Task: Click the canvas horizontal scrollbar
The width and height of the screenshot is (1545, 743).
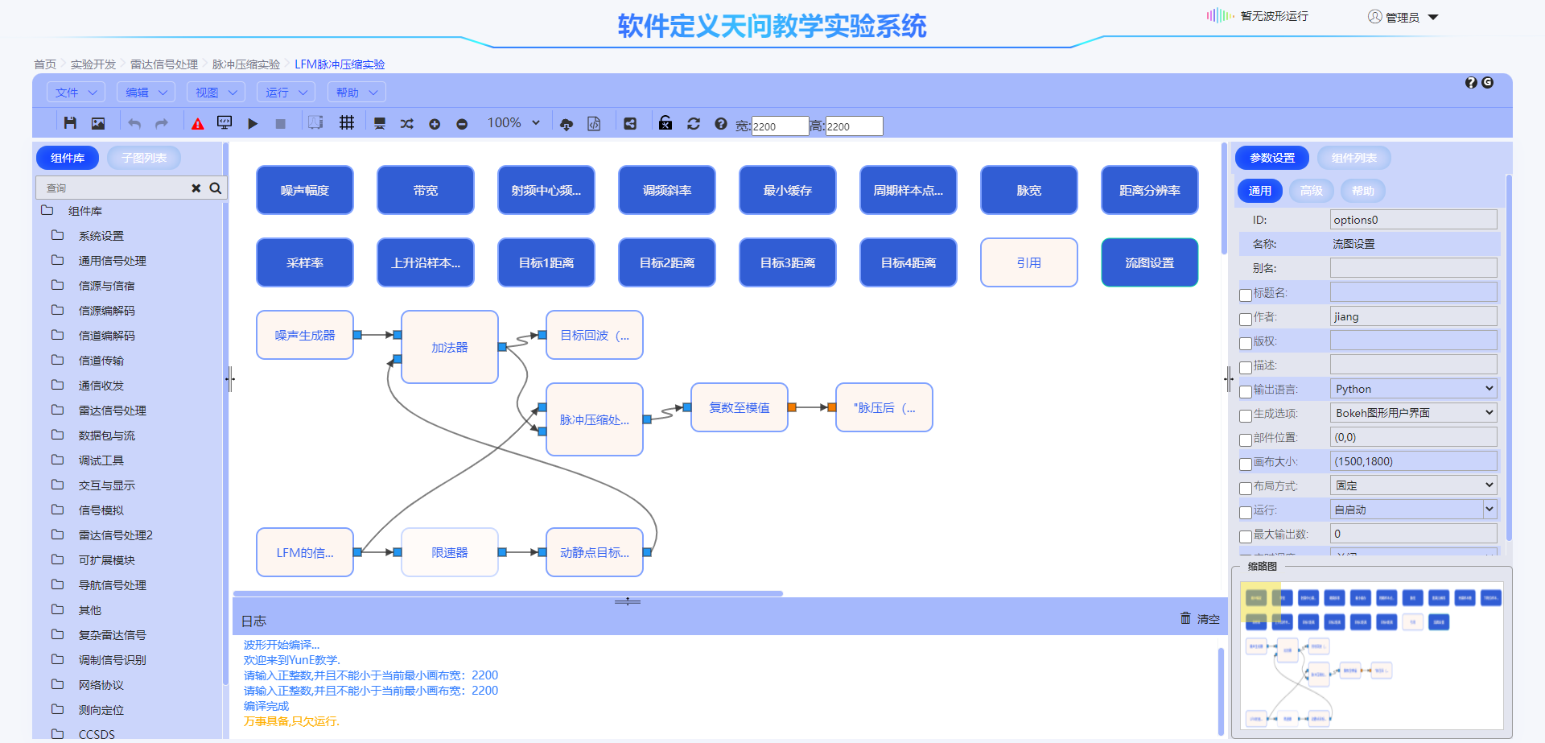Action: [508, 593]
